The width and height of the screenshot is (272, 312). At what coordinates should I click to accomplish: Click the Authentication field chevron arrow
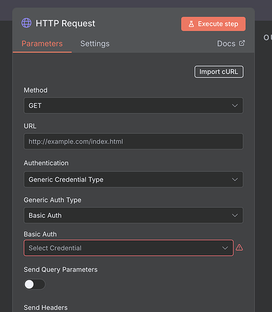[x=235, y=179]
